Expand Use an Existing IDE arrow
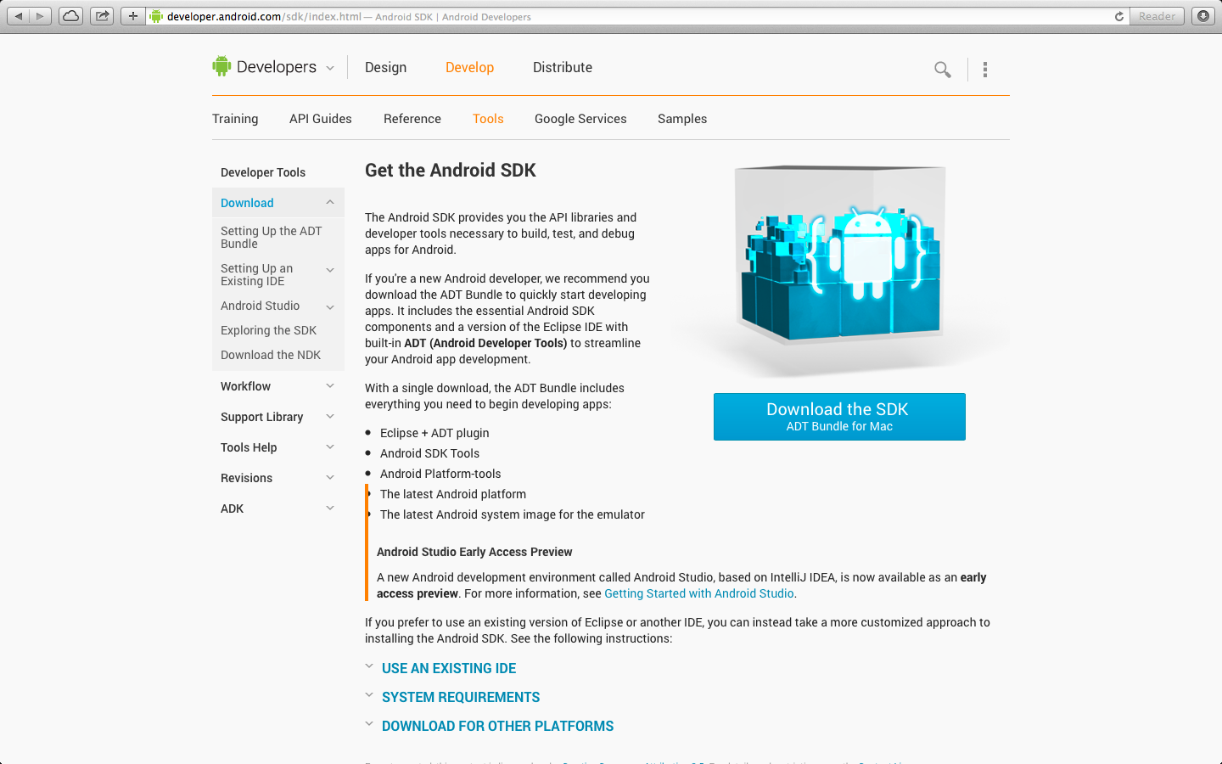Viewport: 1222px width, 764px height. point(369,666)
